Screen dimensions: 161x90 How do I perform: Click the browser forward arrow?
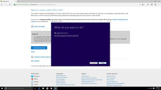6,4
